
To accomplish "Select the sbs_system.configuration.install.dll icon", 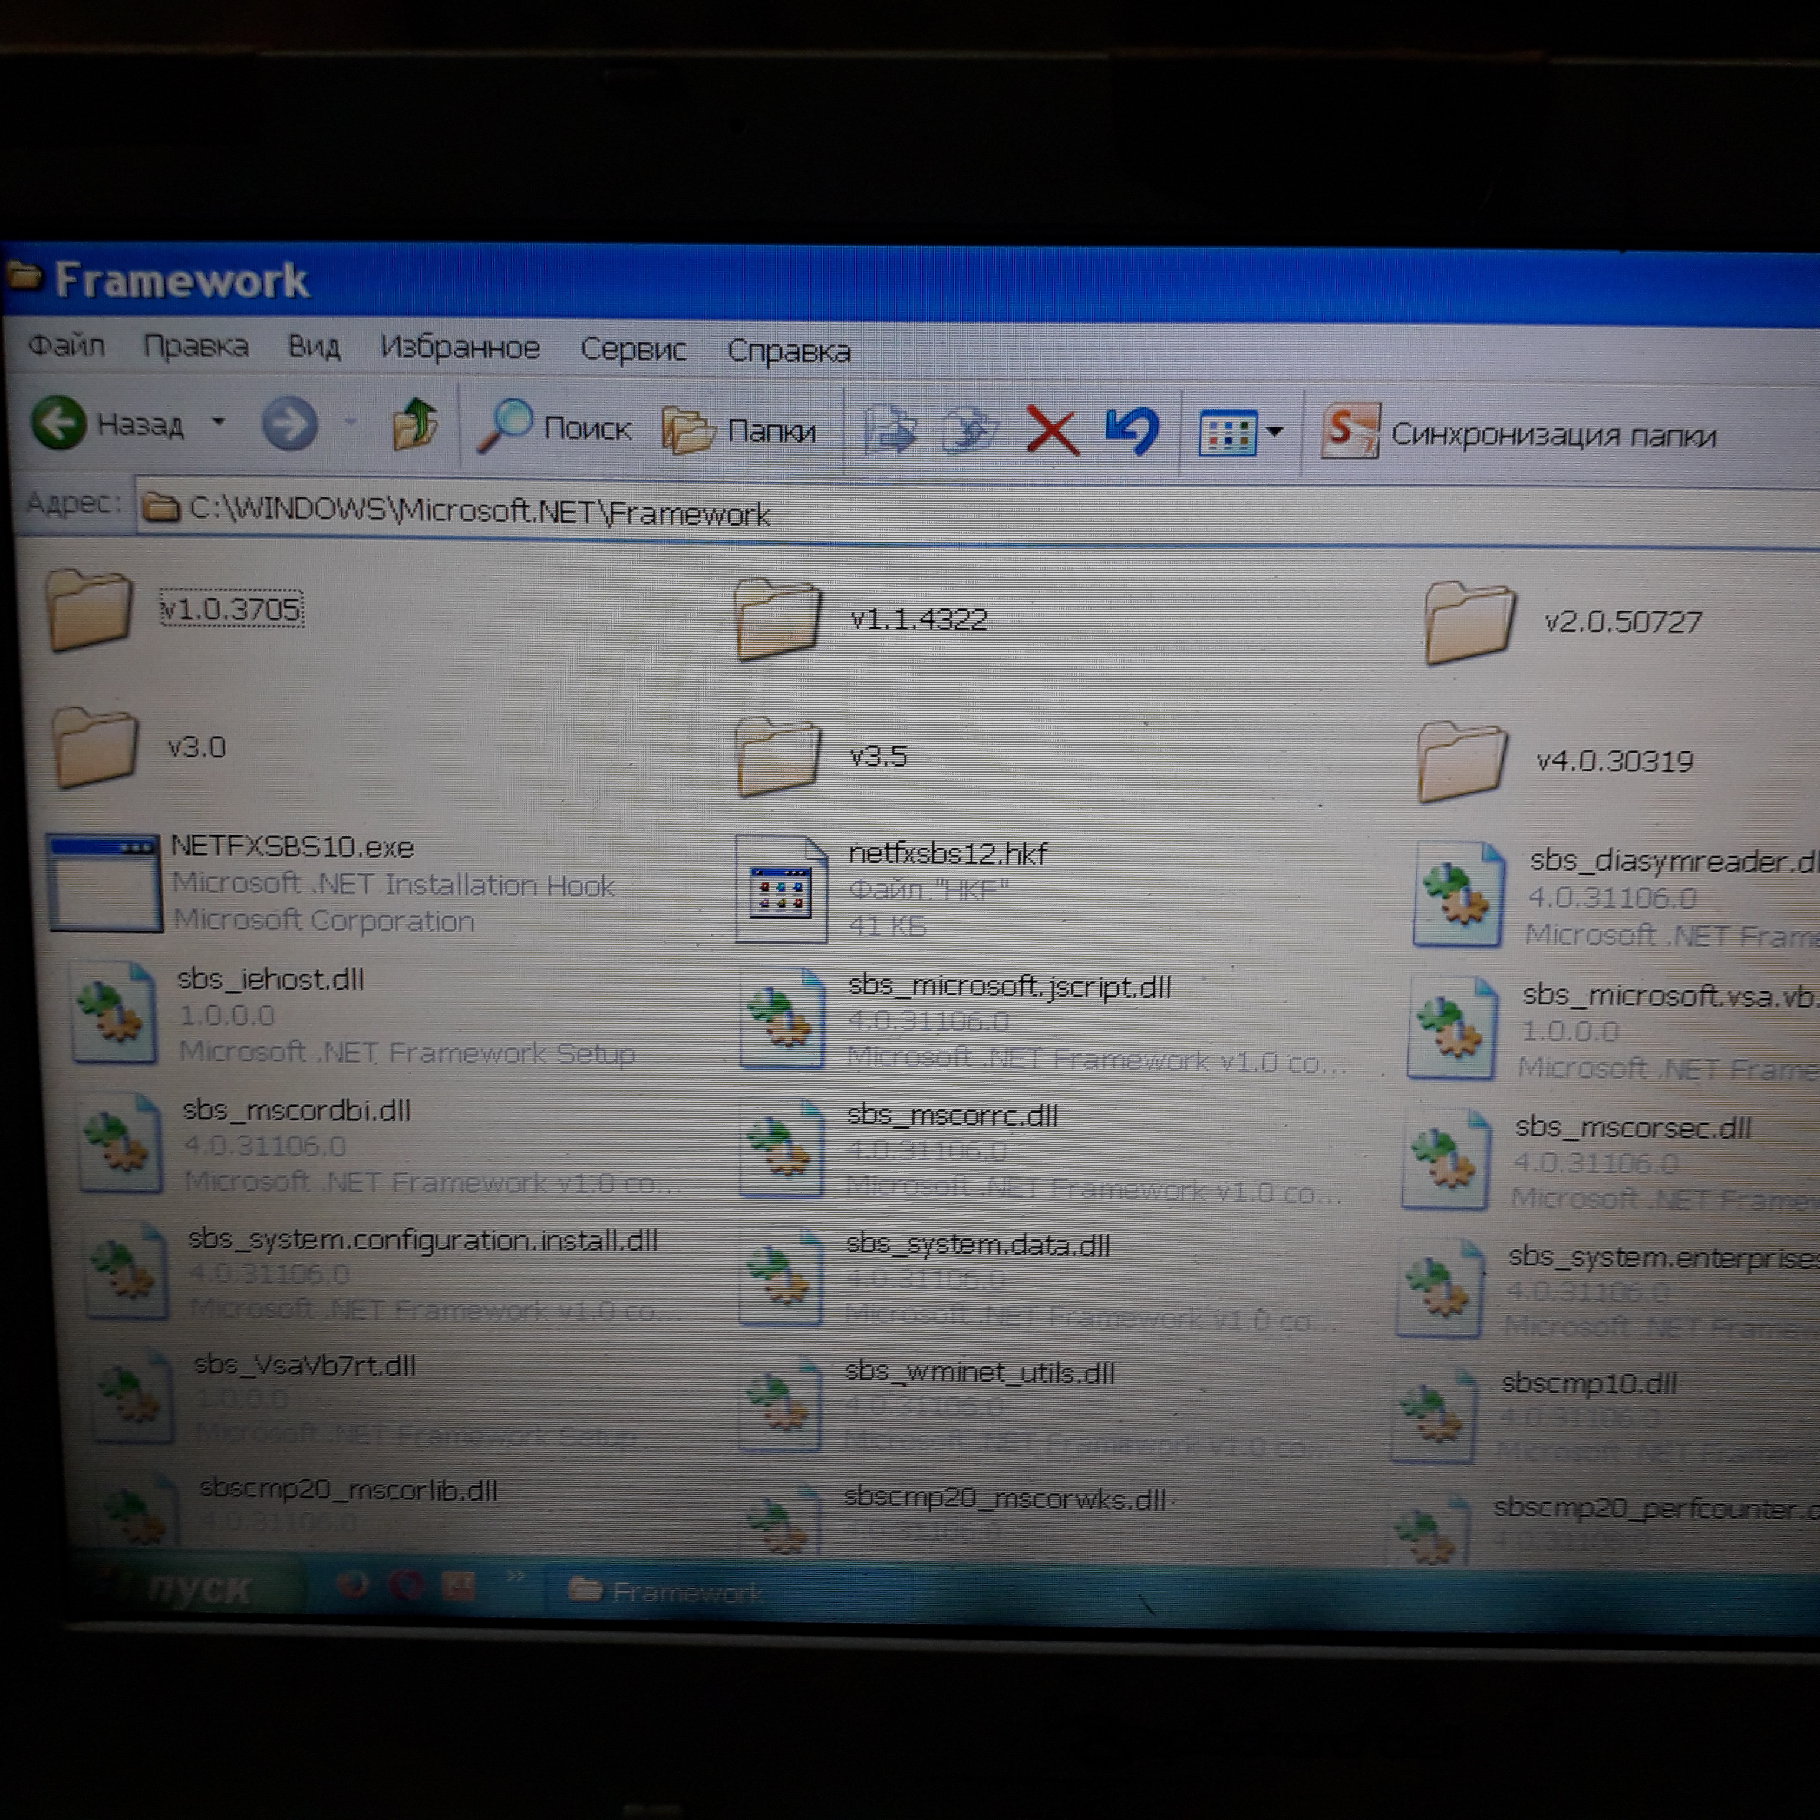I will [x=126, y=1270].
